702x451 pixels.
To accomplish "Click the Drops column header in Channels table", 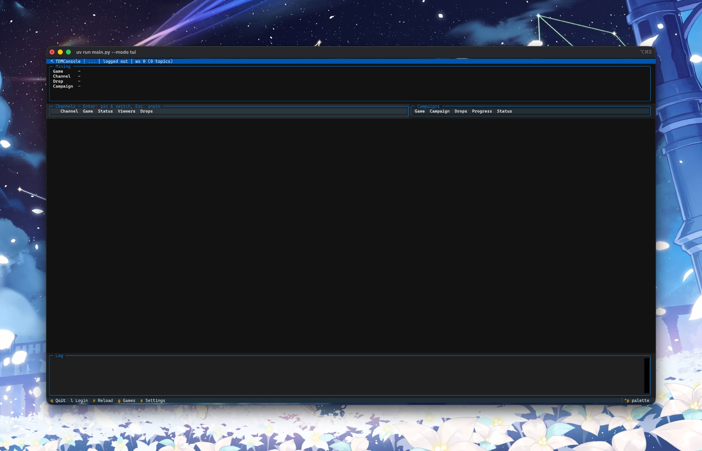I will tap(146, 111).
